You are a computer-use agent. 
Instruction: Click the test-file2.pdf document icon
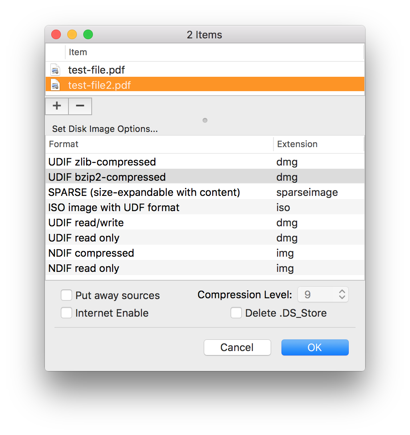pyautogui.click(x=55, y=85)
